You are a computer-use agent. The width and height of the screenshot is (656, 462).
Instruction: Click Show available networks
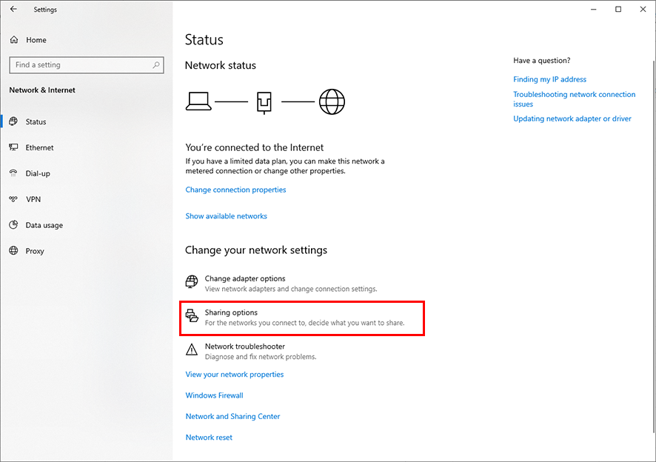point(226,216)
